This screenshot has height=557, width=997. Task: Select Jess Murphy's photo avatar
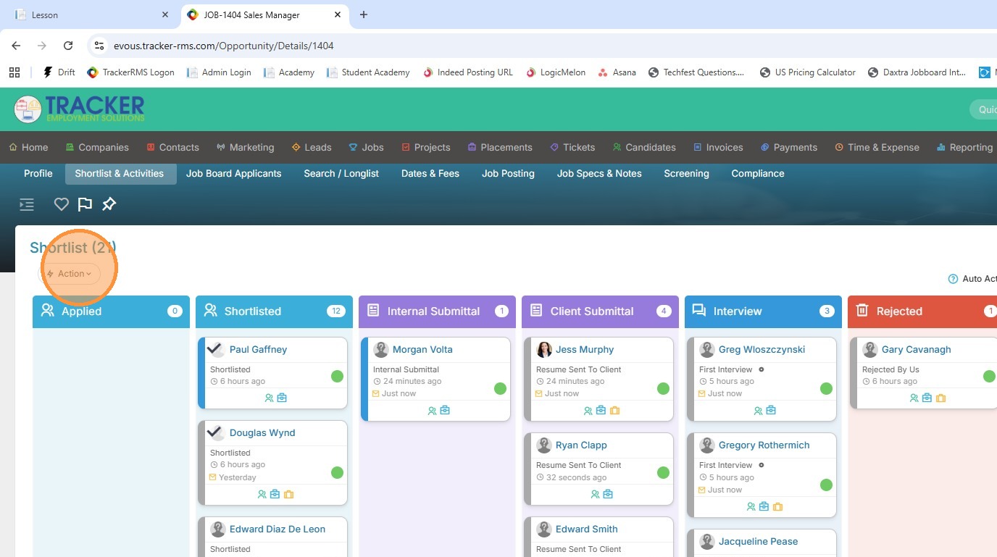pyautogui.click(x=544, y=350)
